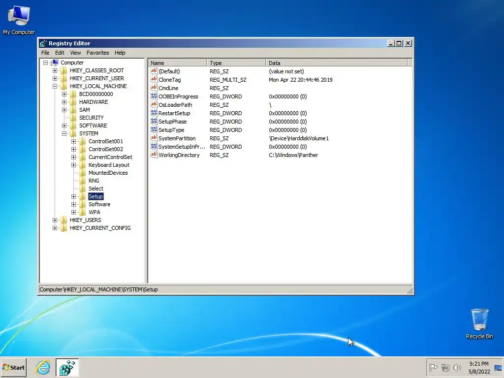Click the Registry Editor taskbar icon
504x378 pixels.
[67, 368]
